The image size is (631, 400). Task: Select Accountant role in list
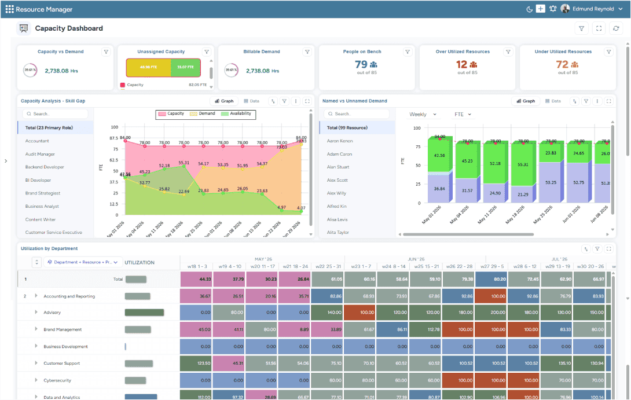coord(56,141)
